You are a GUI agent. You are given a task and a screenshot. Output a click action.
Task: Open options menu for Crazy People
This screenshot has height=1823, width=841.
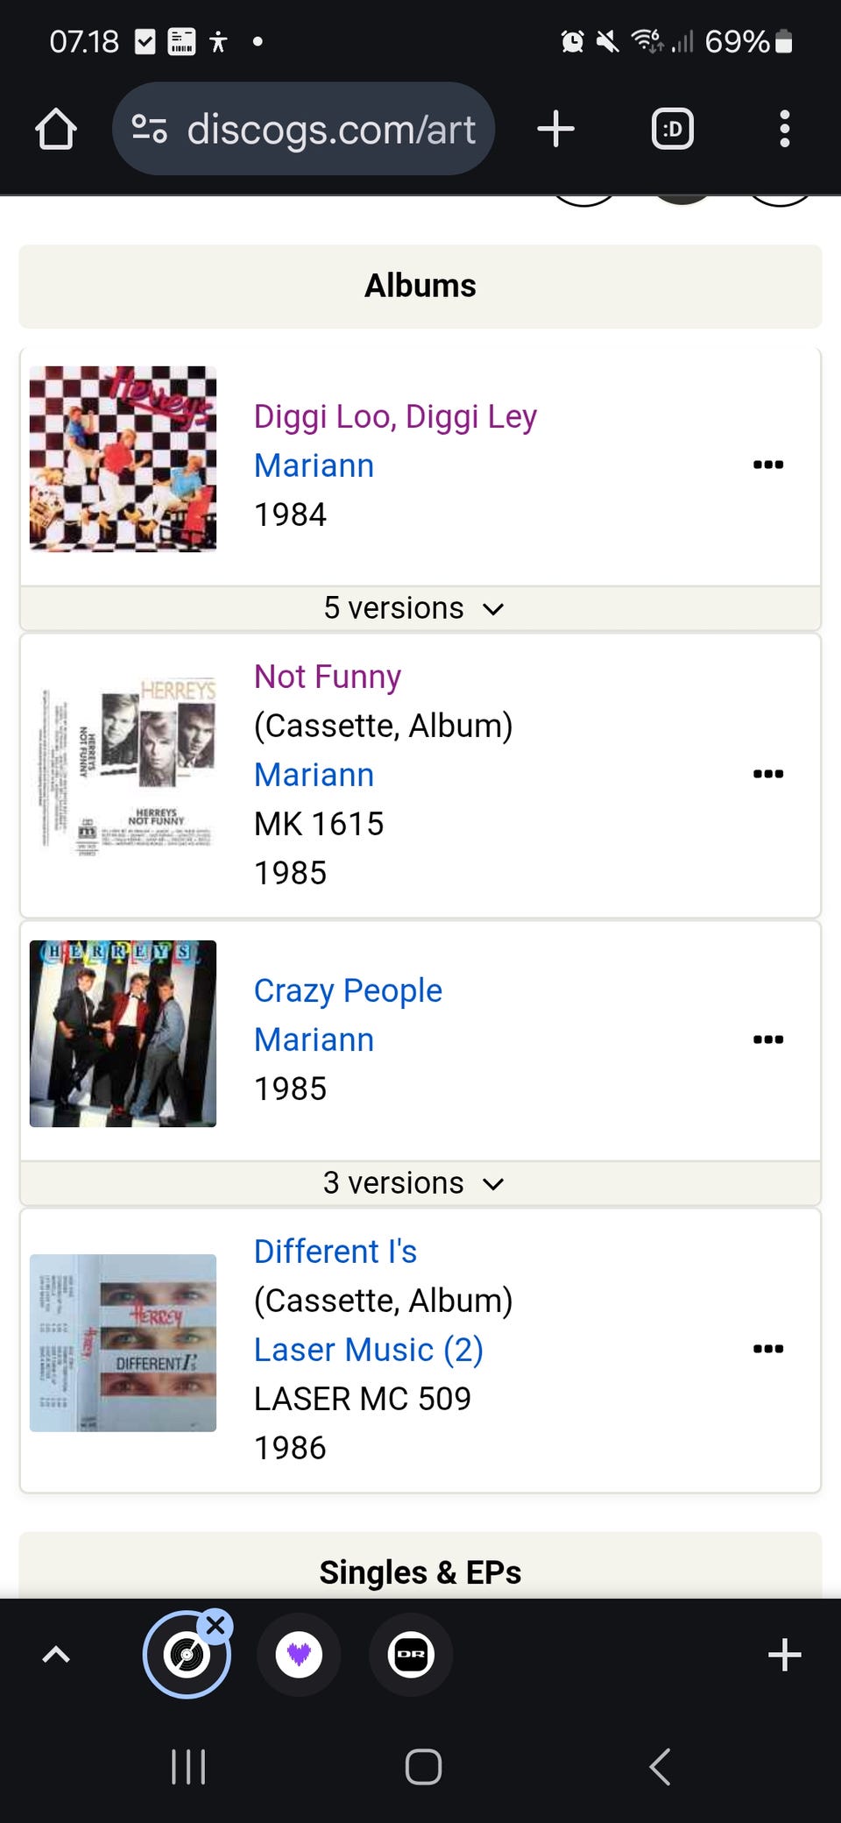(767, 1039)
